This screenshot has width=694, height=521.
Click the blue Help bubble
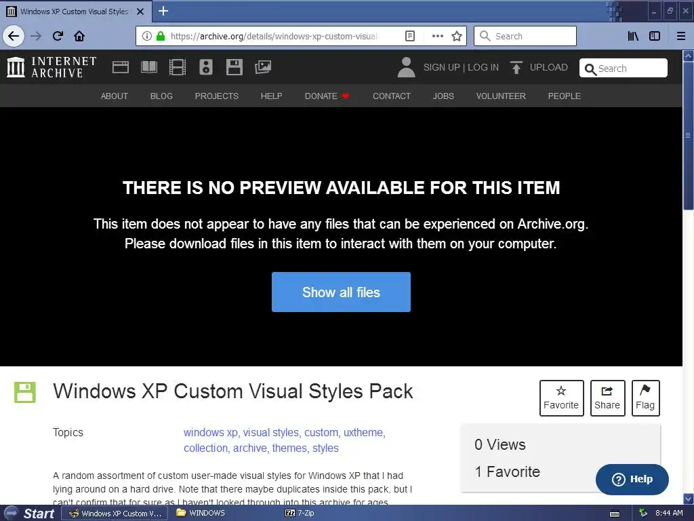[x=632, y=480]
